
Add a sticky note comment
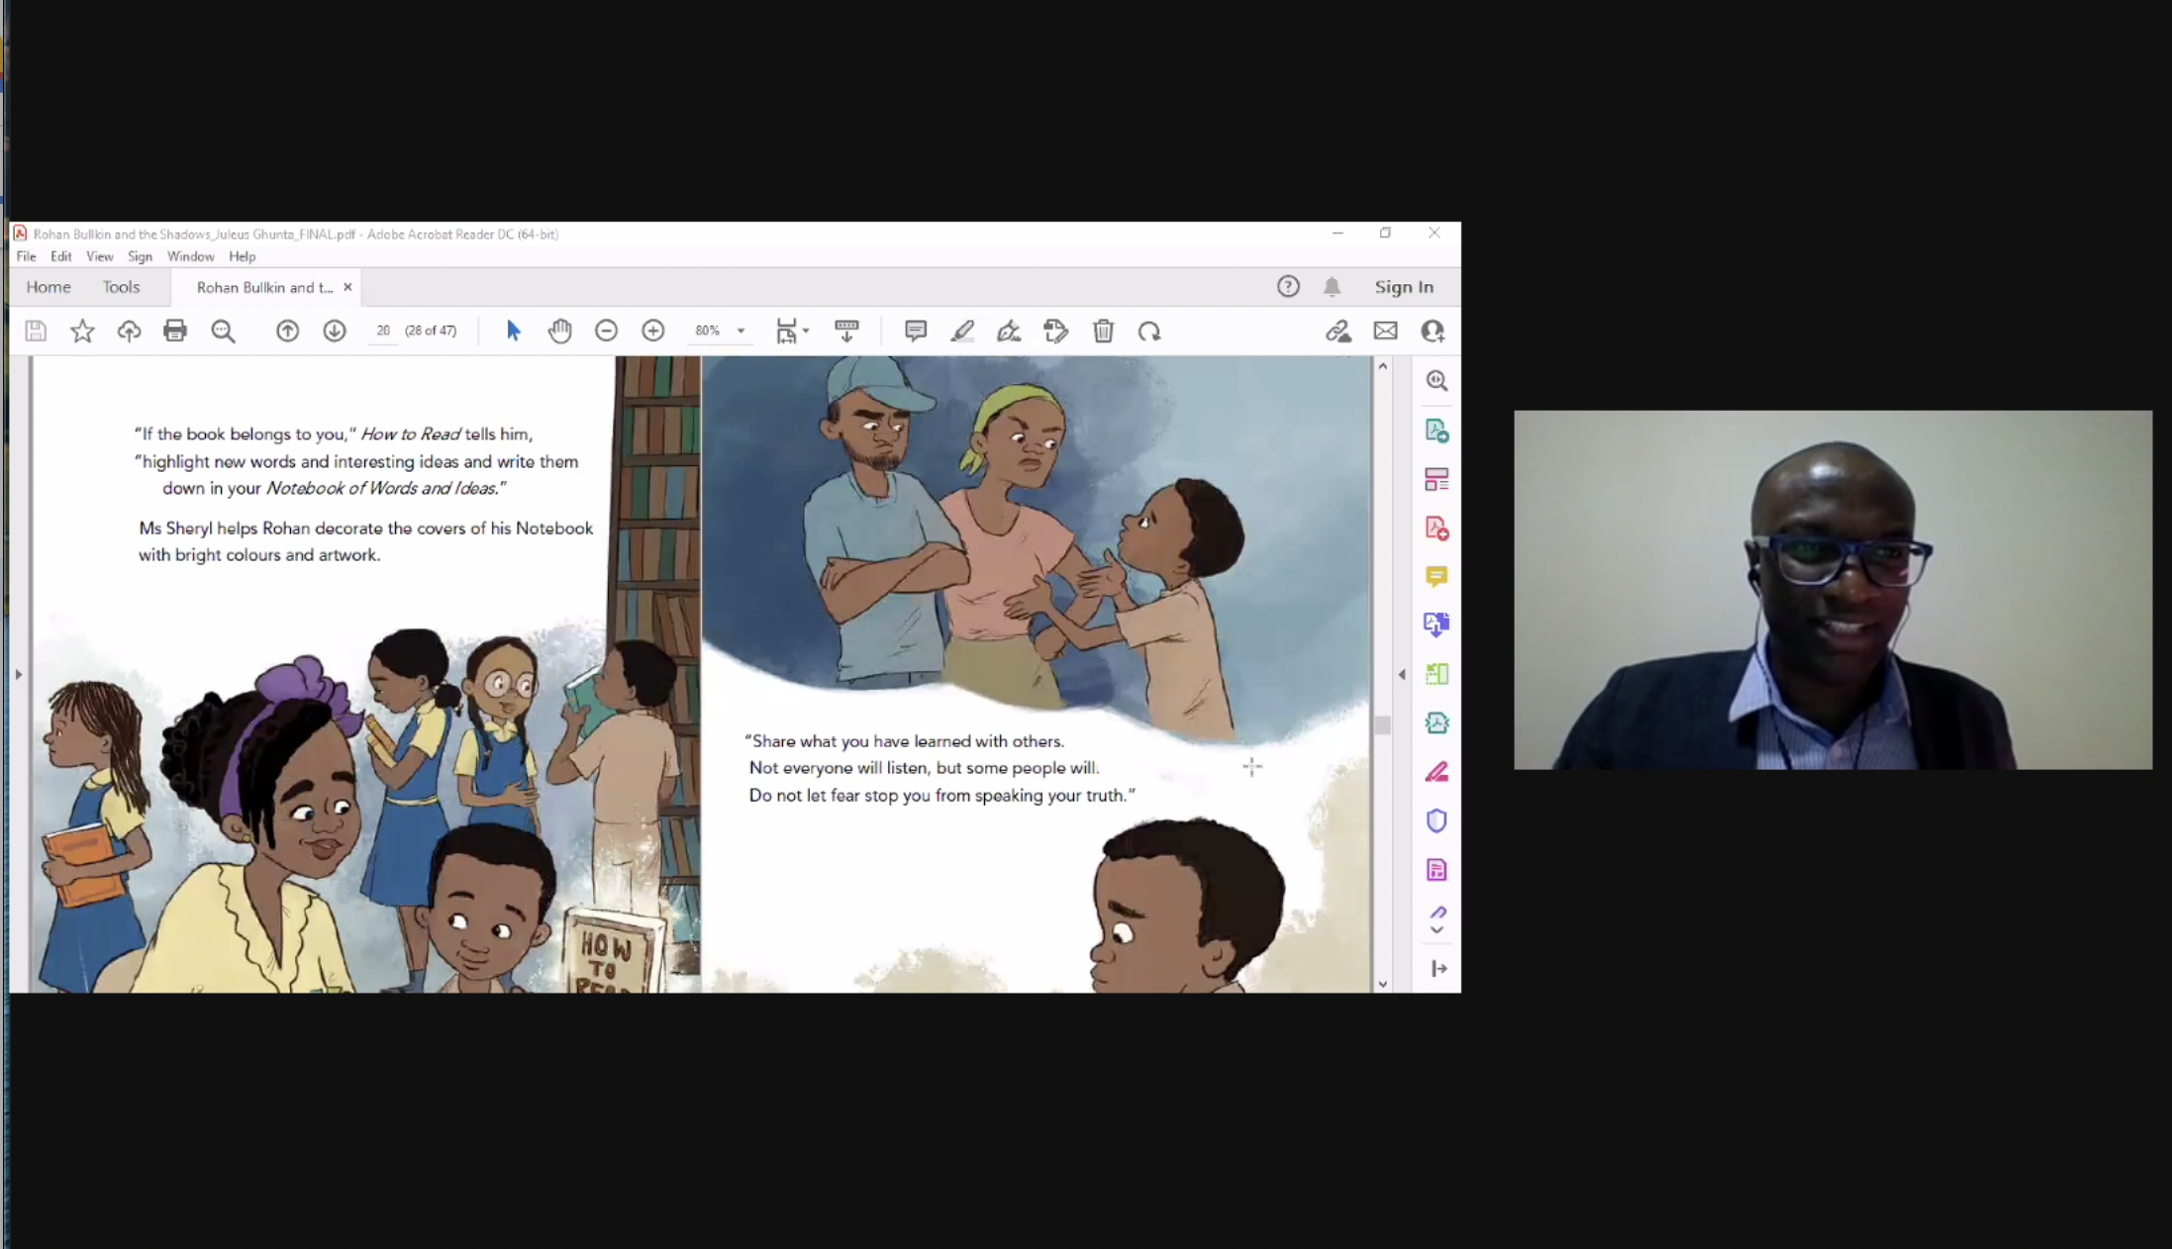click(916, 331)
